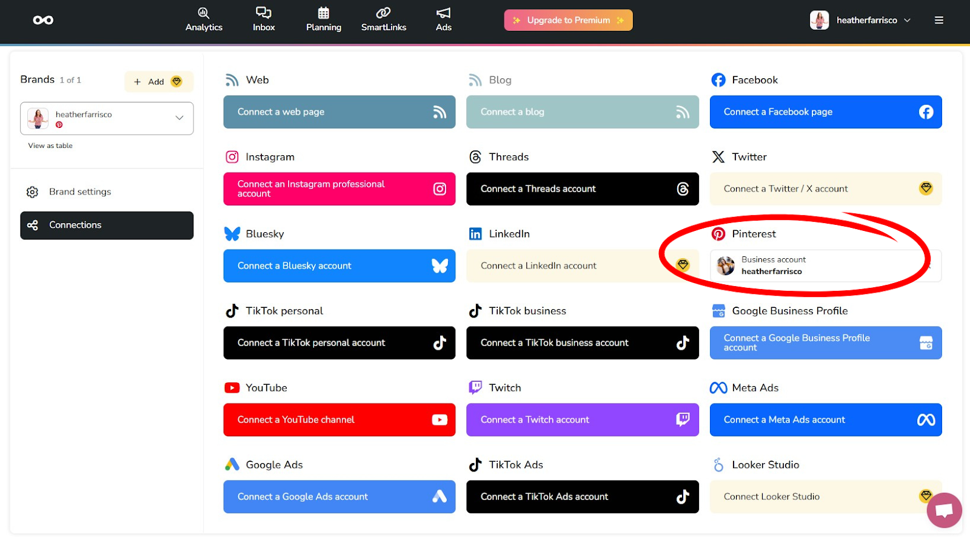Image resolution: width=970 pixels, height=537 pixels.
Task: Go to the Inbox section
Action: [x=264, y=20]
